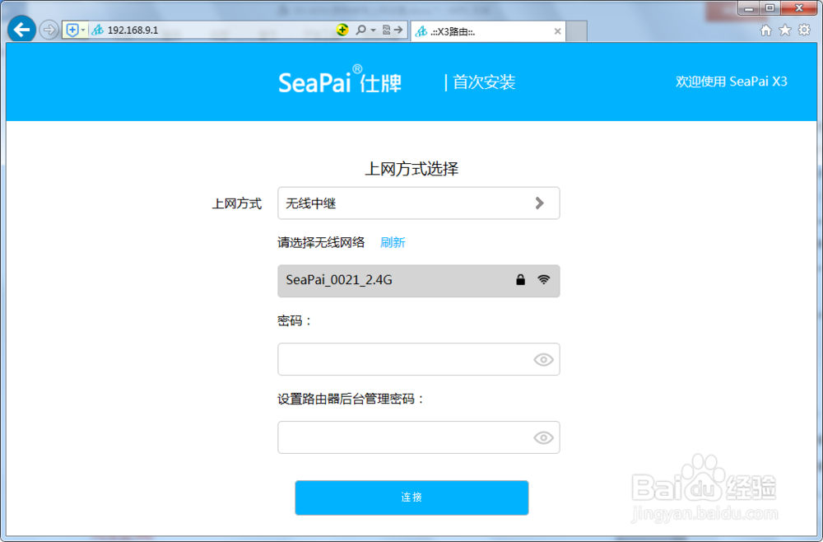Close the X3路由 tab
Image resolution: width=823 pixels, height=542 pixels.
tap(557, 31)
